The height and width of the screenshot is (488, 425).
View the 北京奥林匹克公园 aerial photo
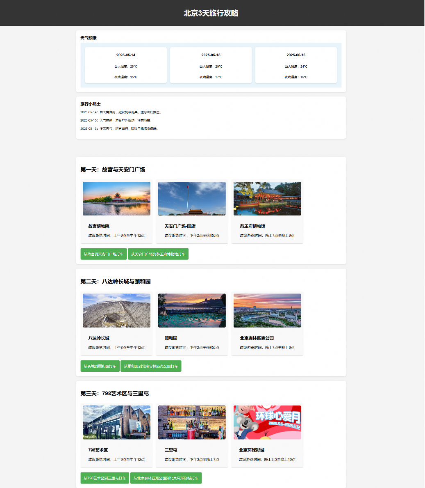(x=268, y=311)
